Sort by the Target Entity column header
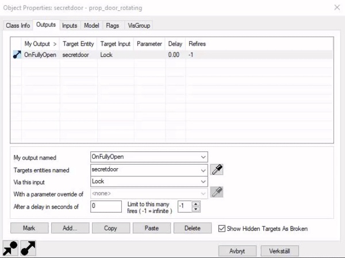 pyautogui.click(x=78, y=44)
